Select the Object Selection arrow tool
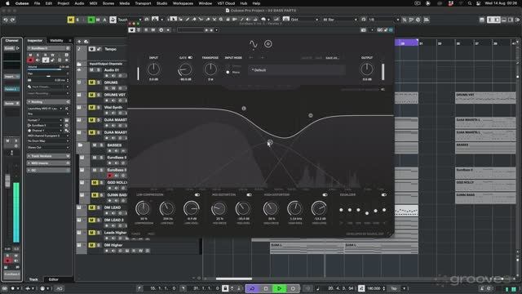This screenshot has height=294, width=522. coord(174,20)
